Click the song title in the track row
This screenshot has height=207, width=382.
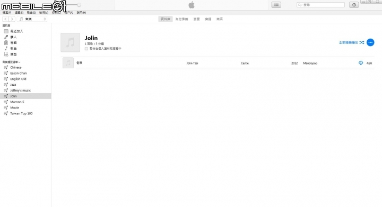(x=79, y=63)
